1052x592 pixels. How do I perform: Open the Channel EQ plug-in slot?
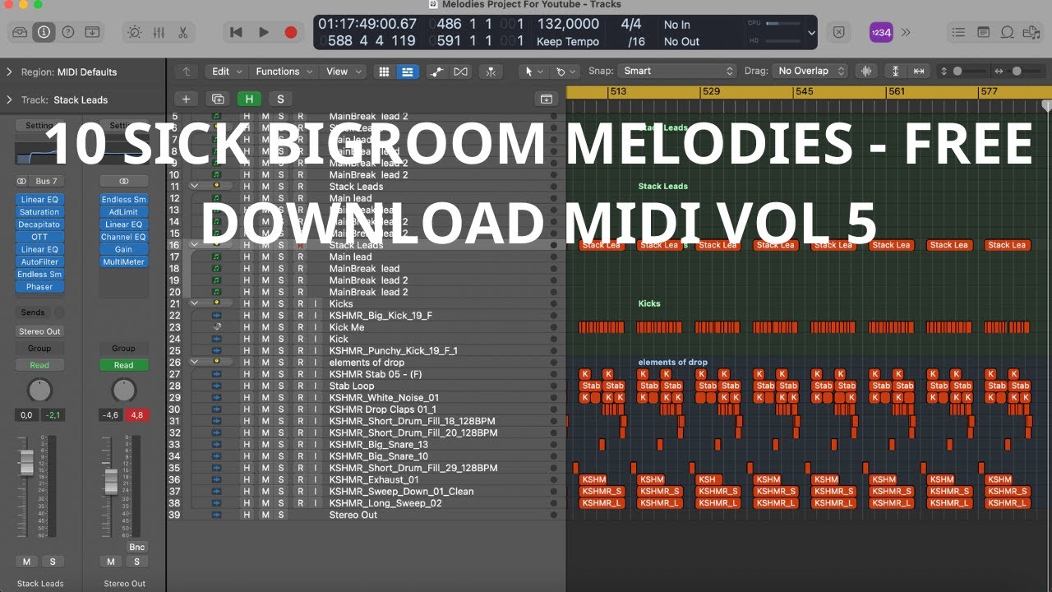click(123, 237)
